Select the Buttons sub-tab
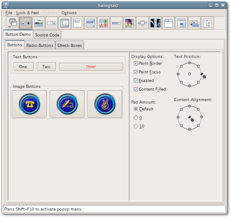Screen dimensions: 230x217 tap(15, 45)
